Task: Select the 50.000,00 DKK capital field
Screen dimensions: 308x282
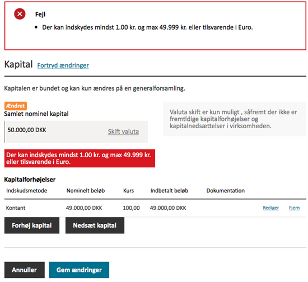Action: pyautogui.click(x=76, y=131)
